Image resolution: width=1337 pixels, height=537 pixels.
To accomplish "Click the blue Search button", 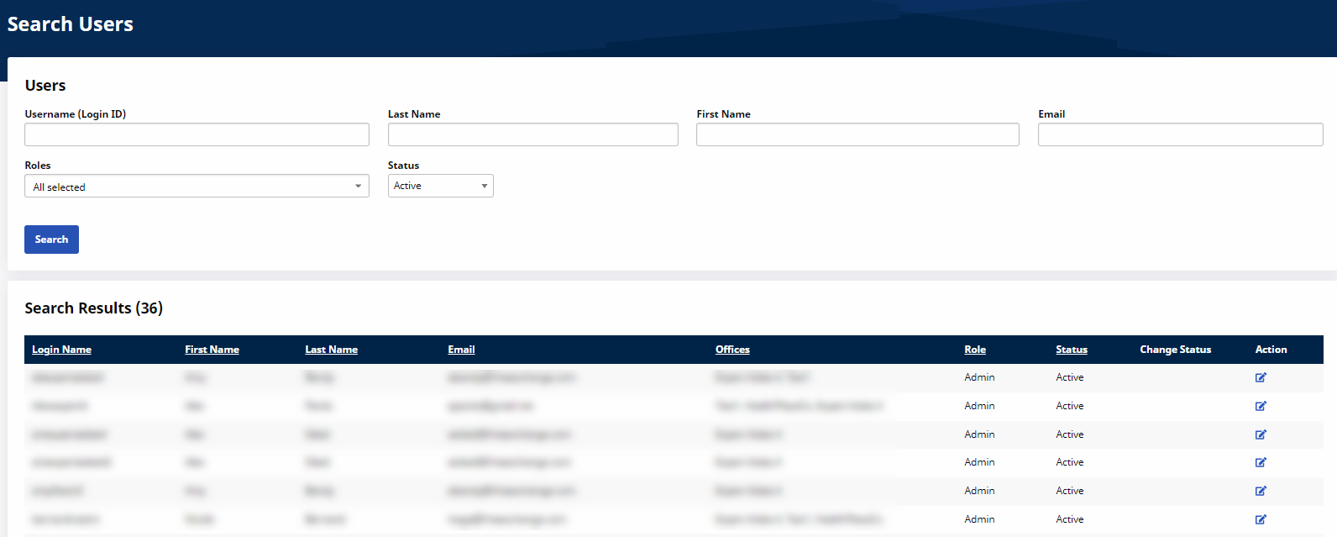I will (51, 240).
